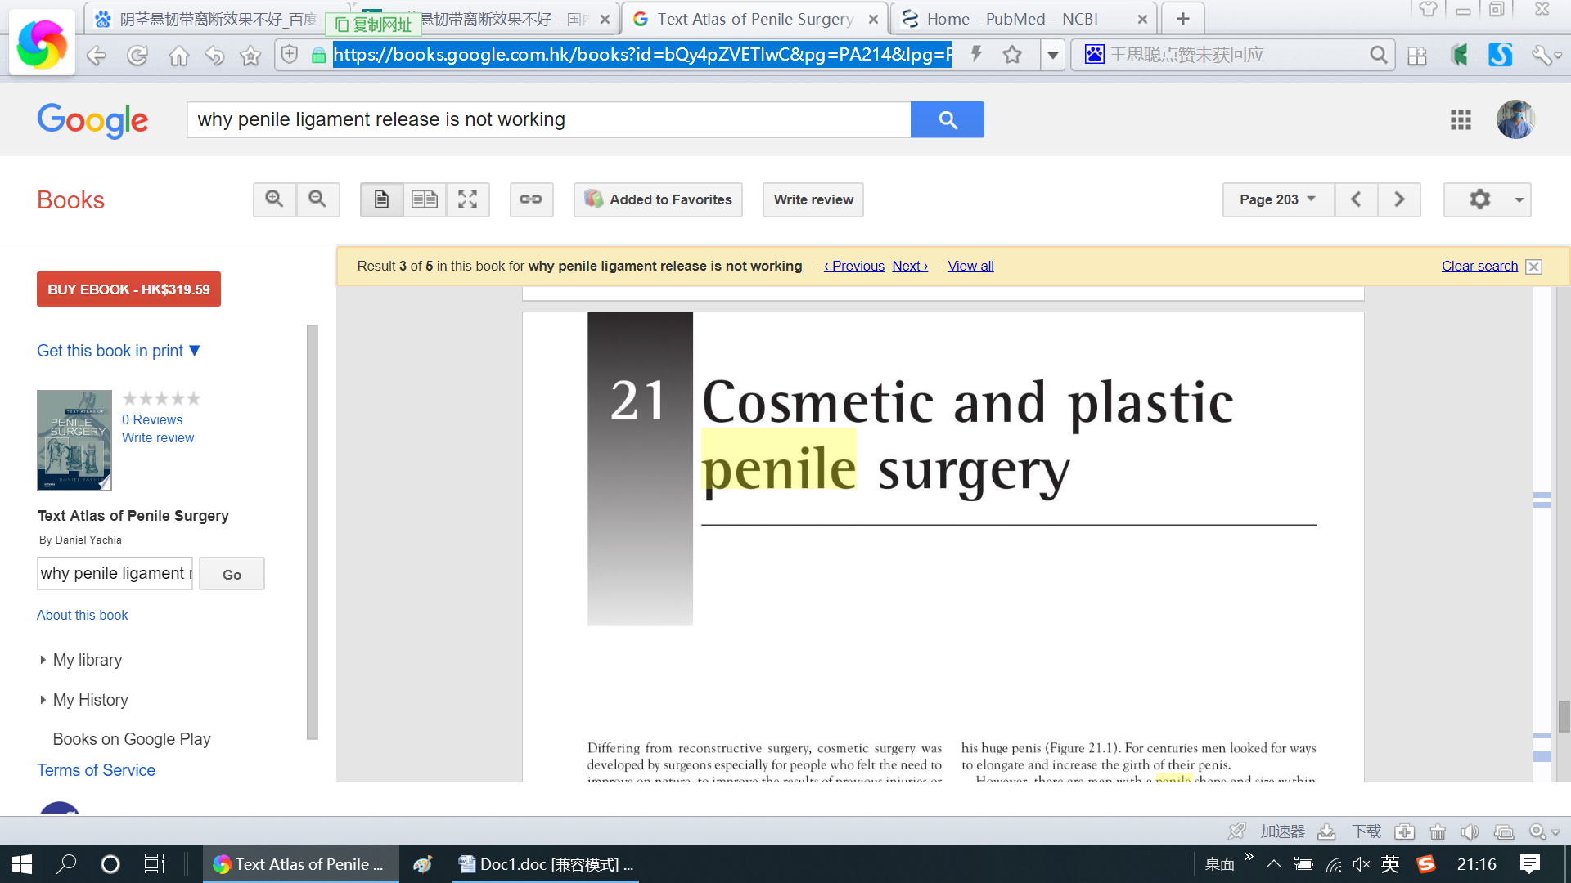The width and height of the screenshot is (1571, 883).
Task: Go to next book page arrow
Action: click(x=1399, y=199)
